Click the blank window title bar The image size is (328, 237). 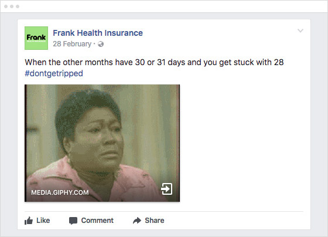pos(164,6)
